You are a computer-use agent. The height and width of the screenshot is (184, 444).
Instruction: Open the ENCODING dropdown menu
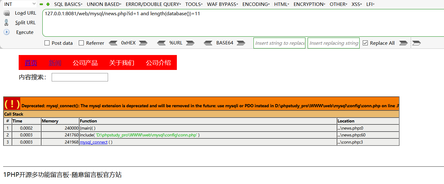click(x=256, y=4)
